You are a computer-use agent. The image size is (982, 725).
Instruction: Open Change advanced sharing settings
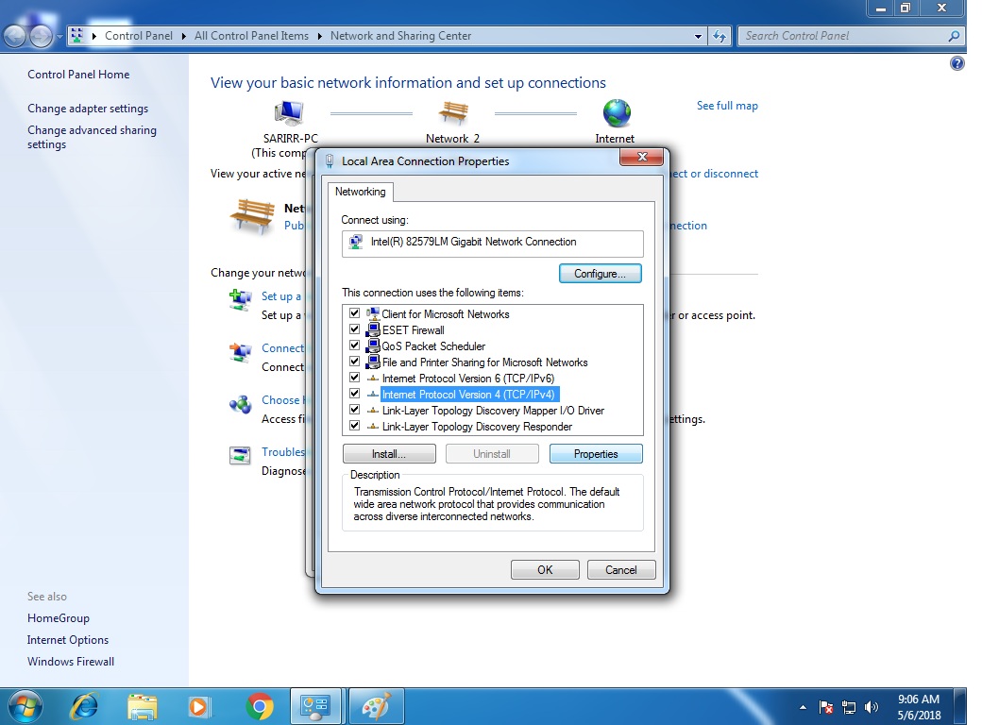(92, 137)
